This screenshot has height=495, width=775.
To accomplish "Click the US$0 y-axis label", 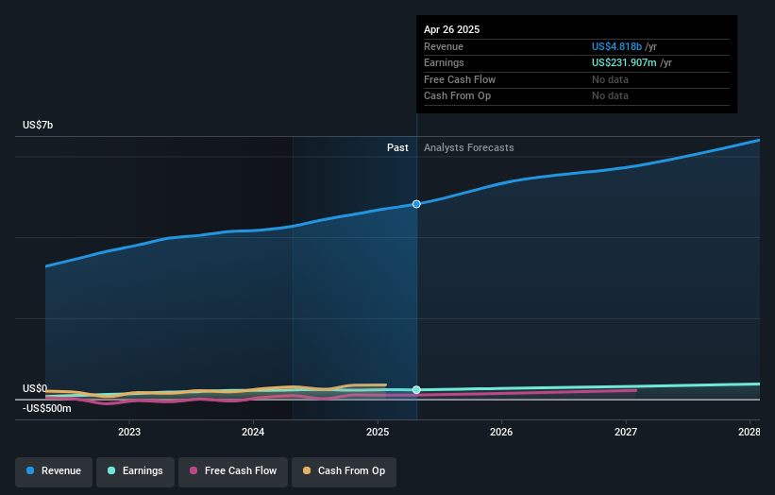I will pyautogui.click(x=35, y=388).
